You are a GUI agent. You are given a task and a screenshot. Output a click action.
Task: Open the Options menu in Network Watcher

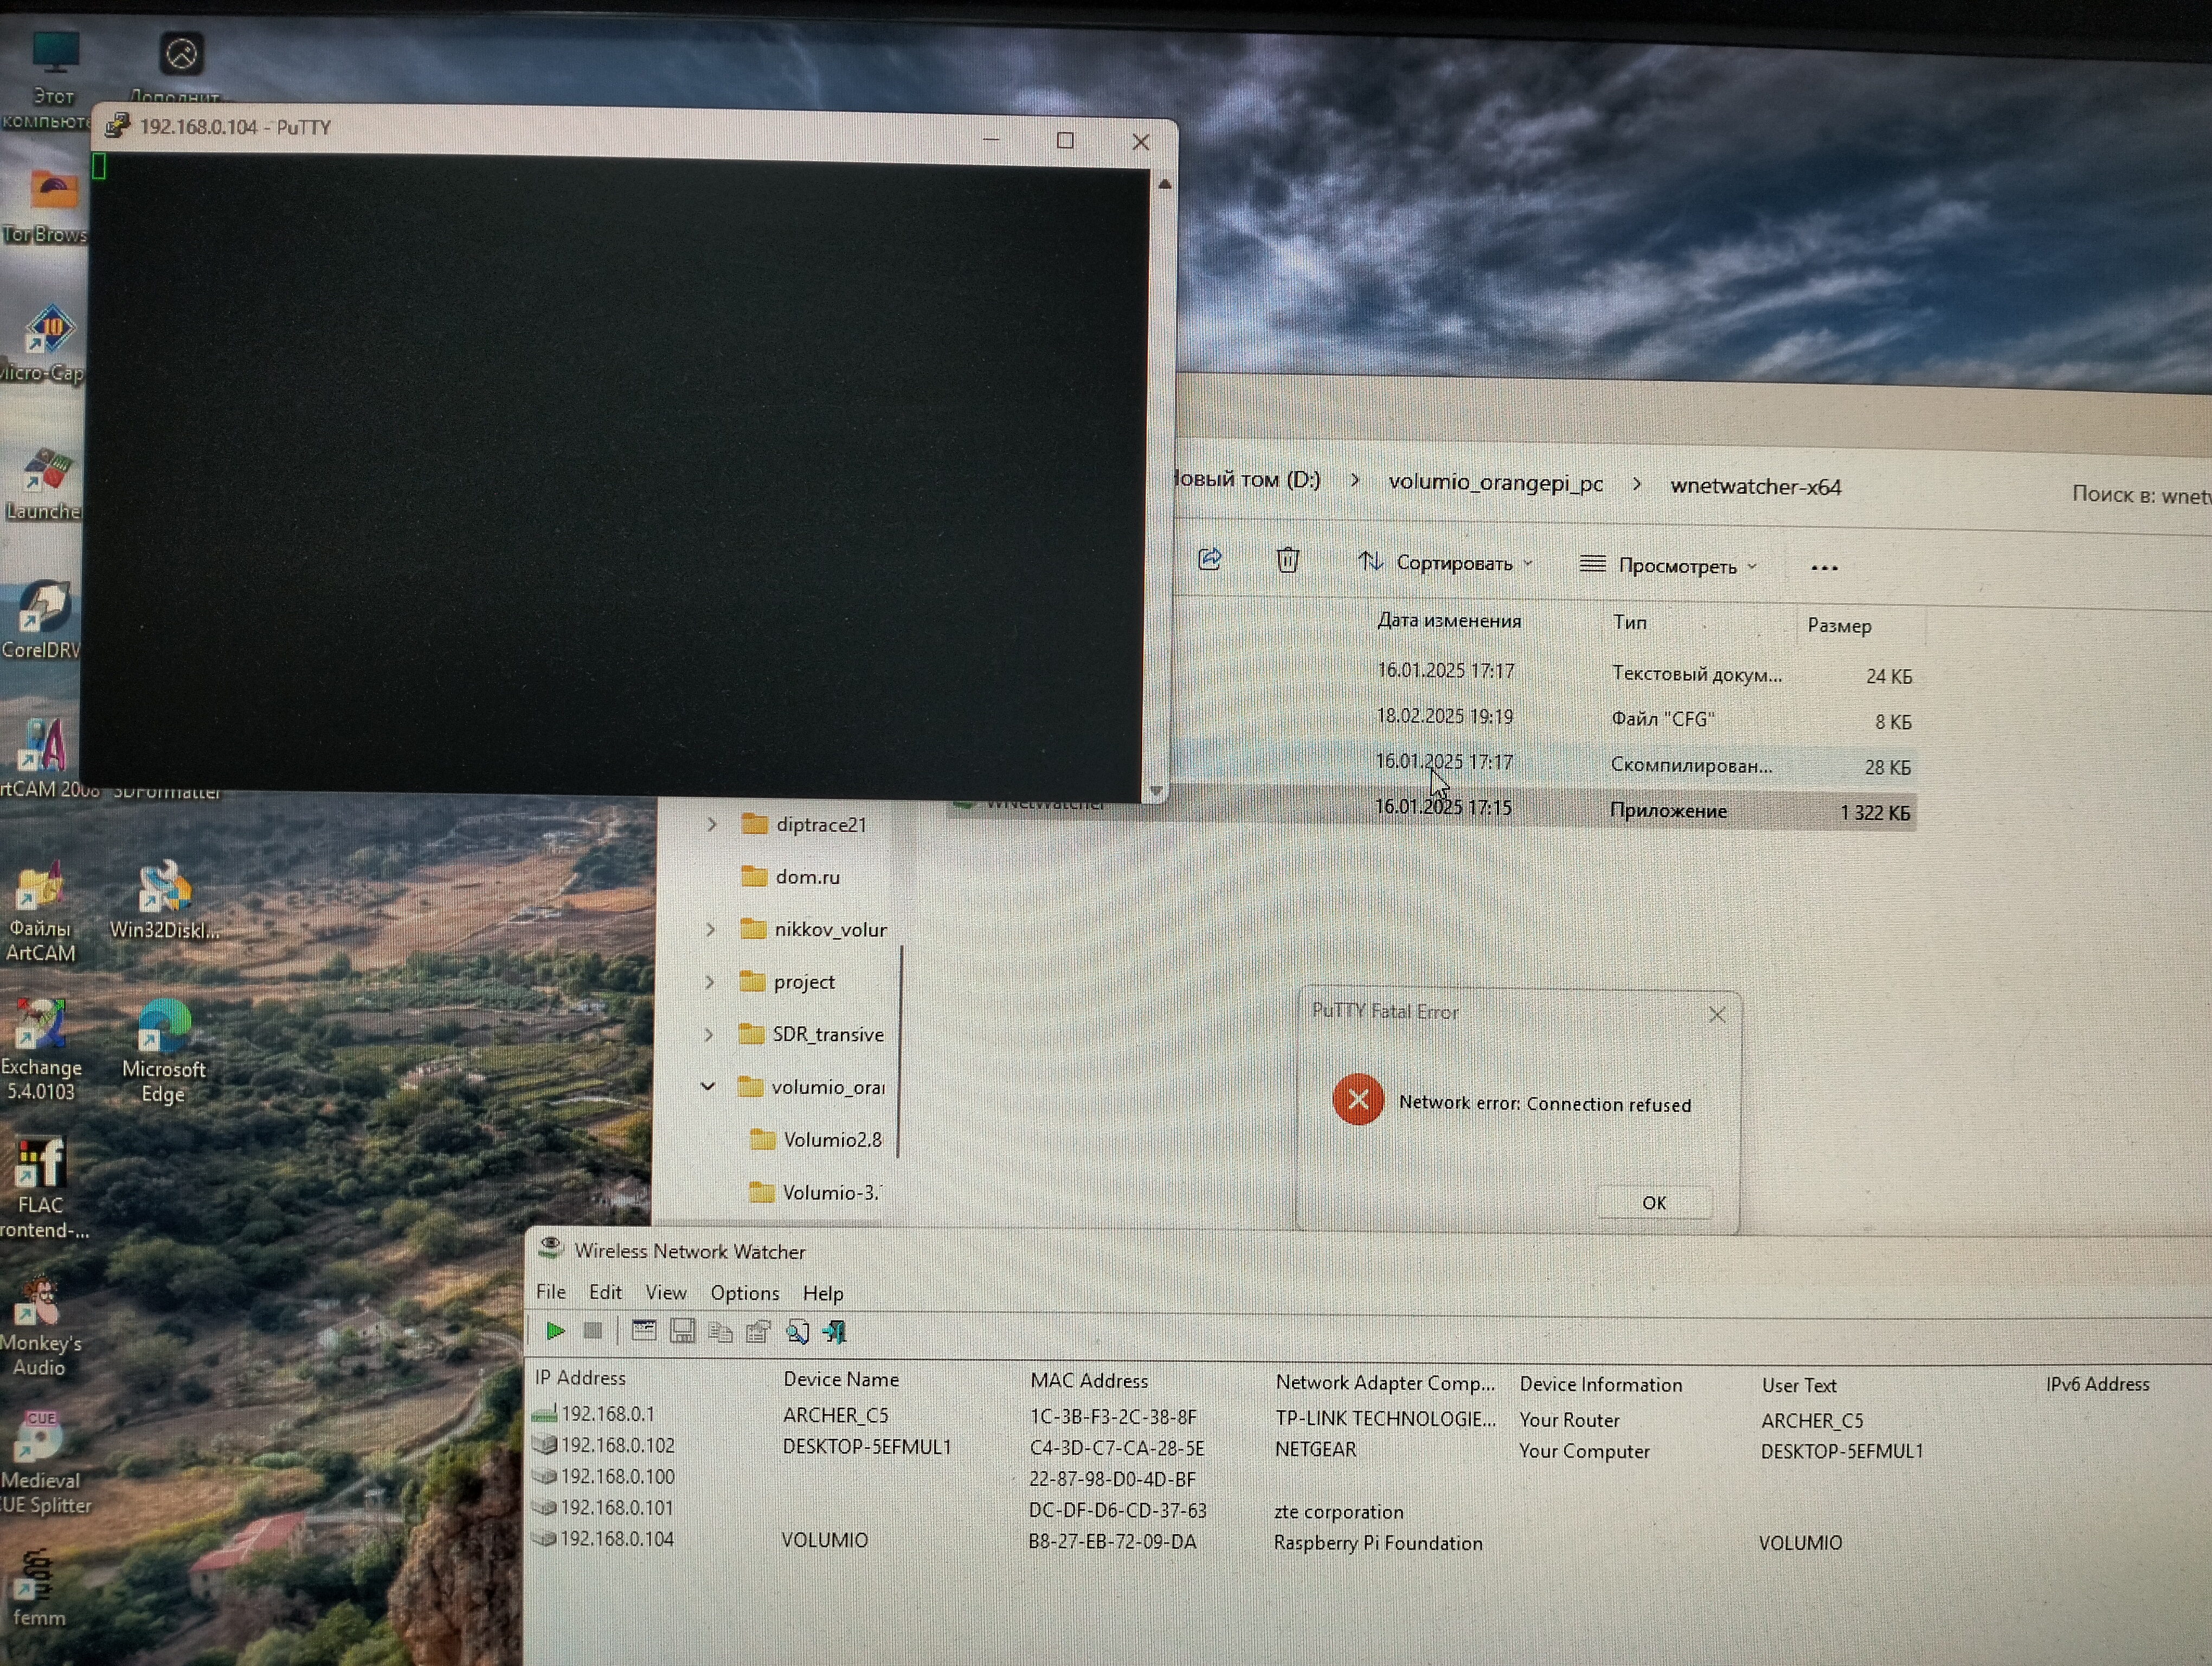tap(745, 1293)
